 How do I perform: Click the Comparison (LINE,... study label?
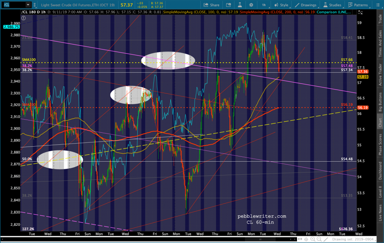334,12
